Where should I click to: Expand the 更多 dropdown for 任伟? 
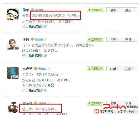point(129,39)
